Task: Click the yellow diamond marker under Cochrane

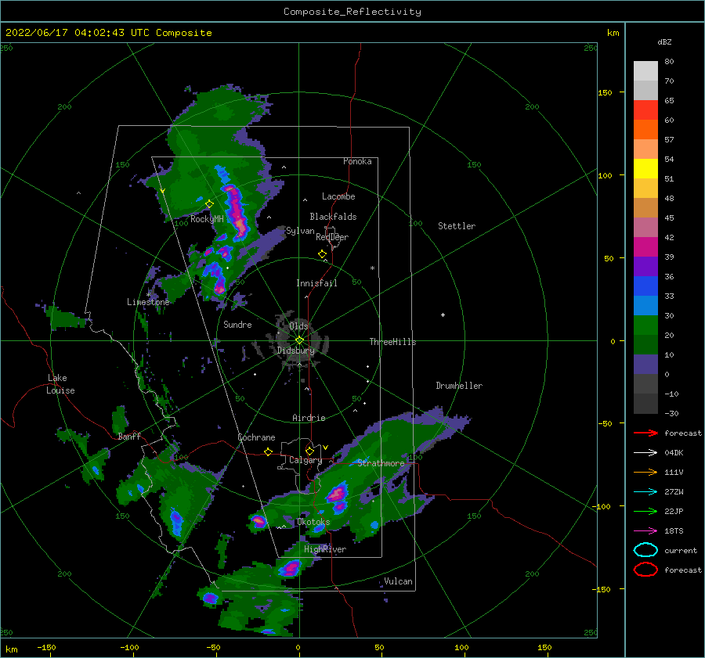Action: point(269,452)
